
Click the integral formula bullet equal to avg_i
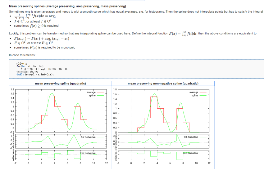(x=35, y=16)
